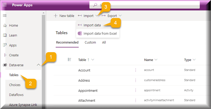This screenshot has width=211, height=109.
Task: Click the Export button label
Action: (112, 16)
